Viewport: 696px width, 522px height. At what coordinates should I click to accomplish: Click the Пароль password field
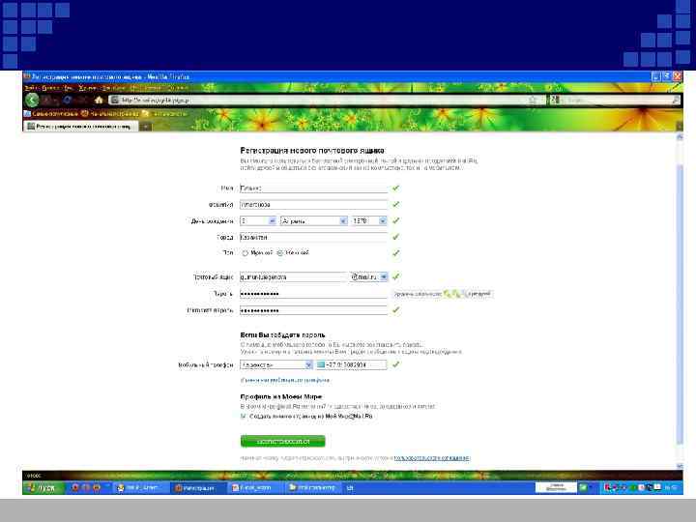pos(313,294)
